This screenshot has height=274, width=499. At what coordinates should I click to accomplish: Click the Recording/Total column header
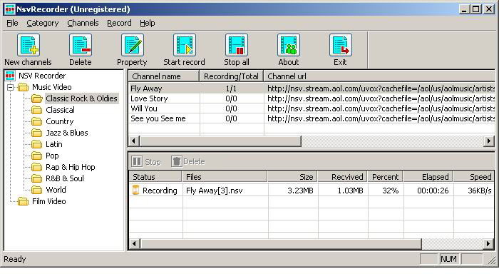pos(232,76)
